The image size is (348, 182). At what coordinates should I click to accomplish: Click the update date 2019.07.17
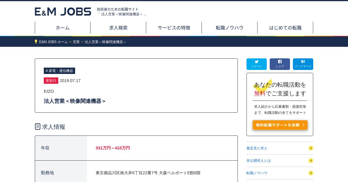[70, 81]
